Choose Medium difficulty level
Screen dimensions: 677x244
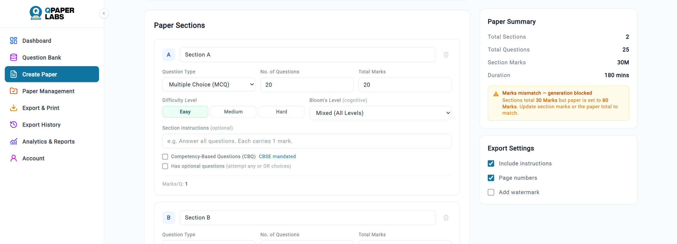233,112
